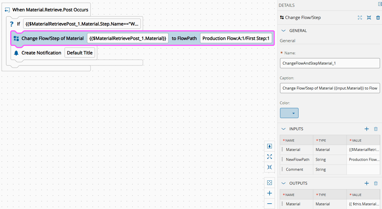Click the TYPE column header in the INPUTS table
382x209 pixels.
coord(330,140)
